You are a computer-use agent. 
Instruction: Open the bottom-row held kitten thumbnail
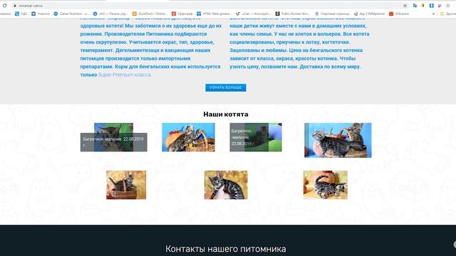point(226,185)
